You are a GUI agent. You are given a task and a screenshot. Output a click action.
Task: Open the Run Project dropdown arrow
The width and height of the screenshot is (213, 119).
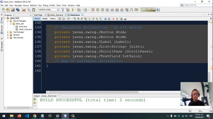pyautogui.click(x=76, y=10)
